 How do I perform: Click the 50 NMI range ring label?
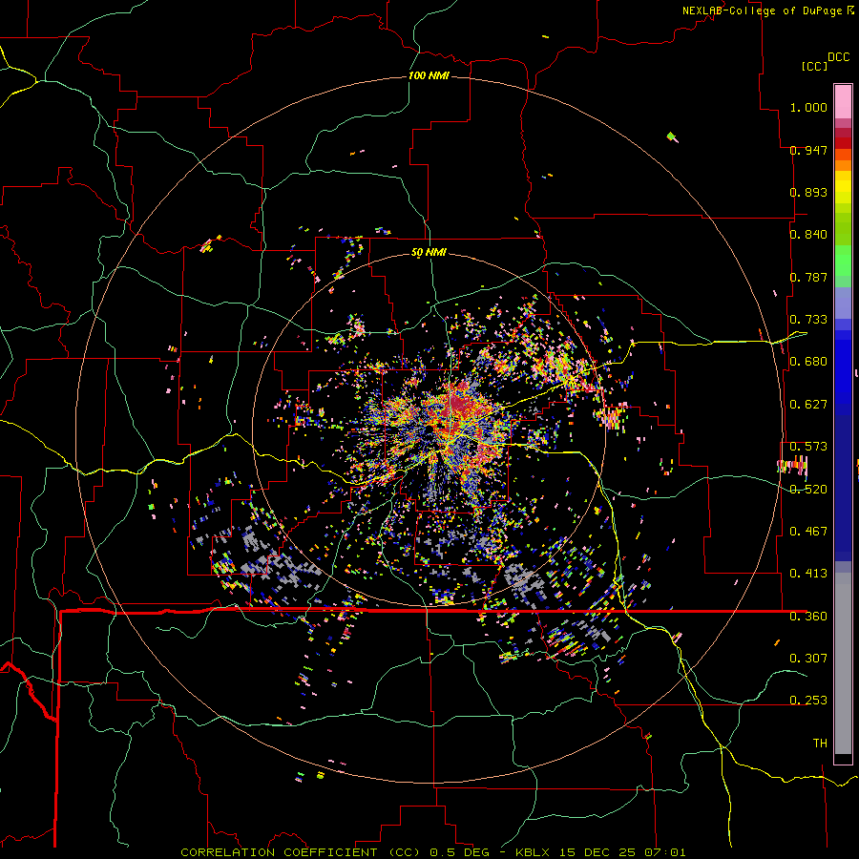(x=429, y=253)
